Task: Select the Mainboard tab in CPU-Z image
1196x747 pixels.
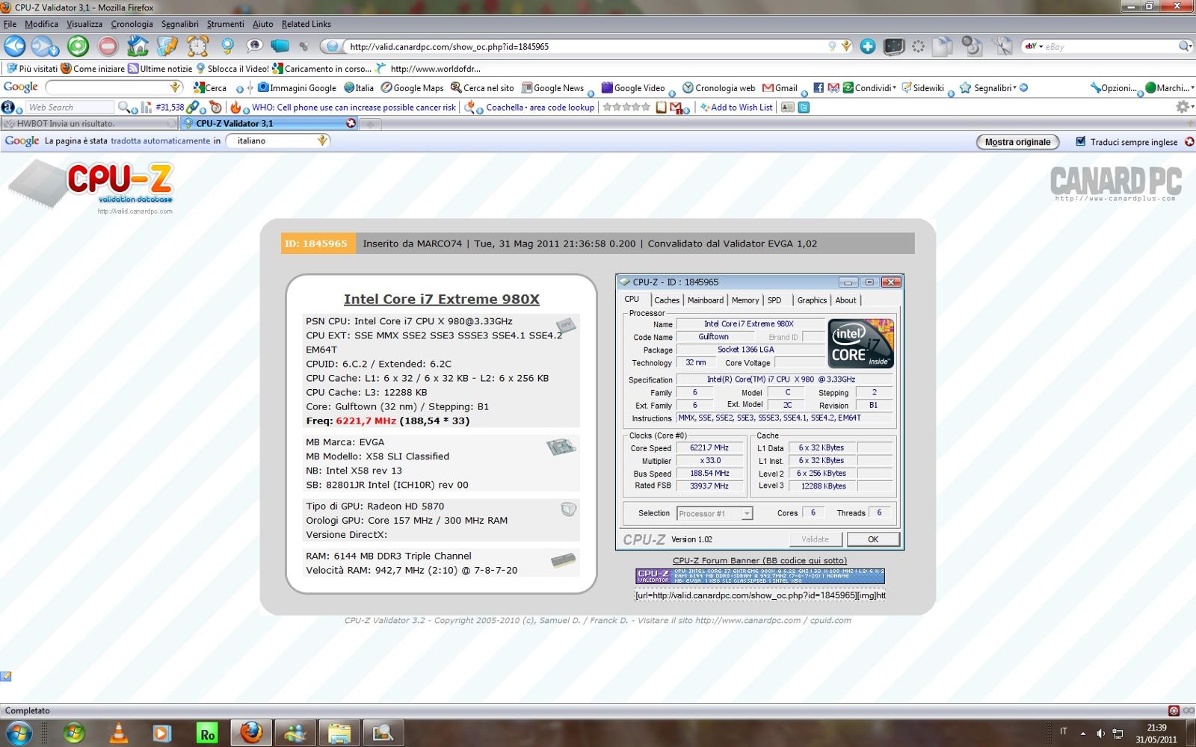Action: (705, 300)
